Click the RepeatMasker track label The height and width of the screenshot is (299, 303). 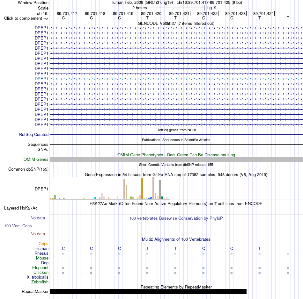[x=35, y=291]
